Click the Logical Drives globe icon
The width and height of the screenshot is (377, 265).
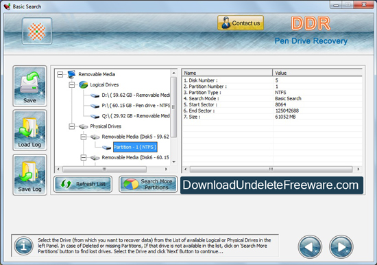point(83,85)
